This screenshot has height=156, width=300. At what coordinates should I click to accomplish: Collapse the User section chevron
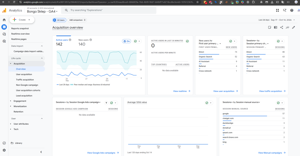point(42,119)
